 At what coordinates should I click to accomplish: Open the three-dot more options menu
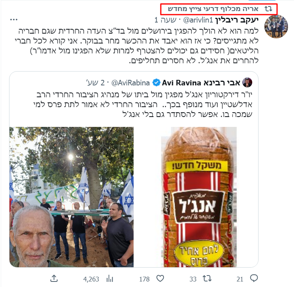tap(14, 19)
